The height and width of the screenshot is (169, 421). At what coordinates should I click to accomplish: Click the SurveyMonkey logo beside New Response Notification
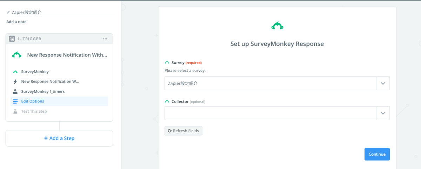coord(17,55)
